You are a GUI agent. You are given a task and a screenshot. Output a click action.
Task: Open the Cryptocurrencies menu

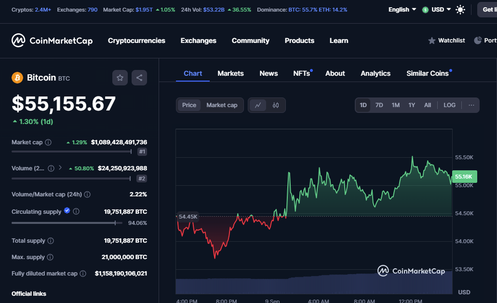[136, 41]
